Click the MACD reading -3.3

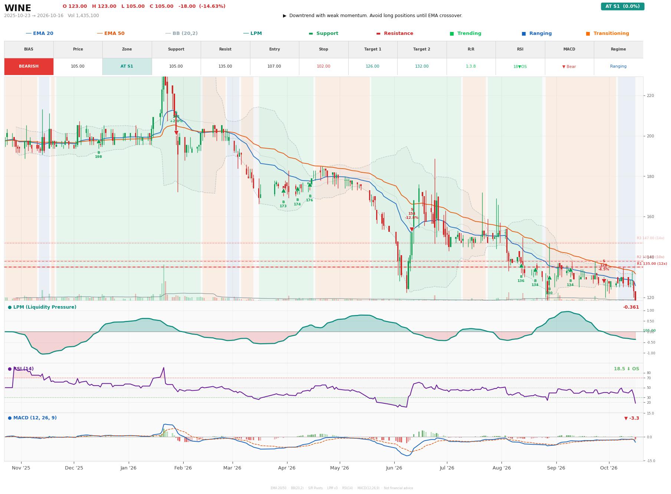coord(632,418)
